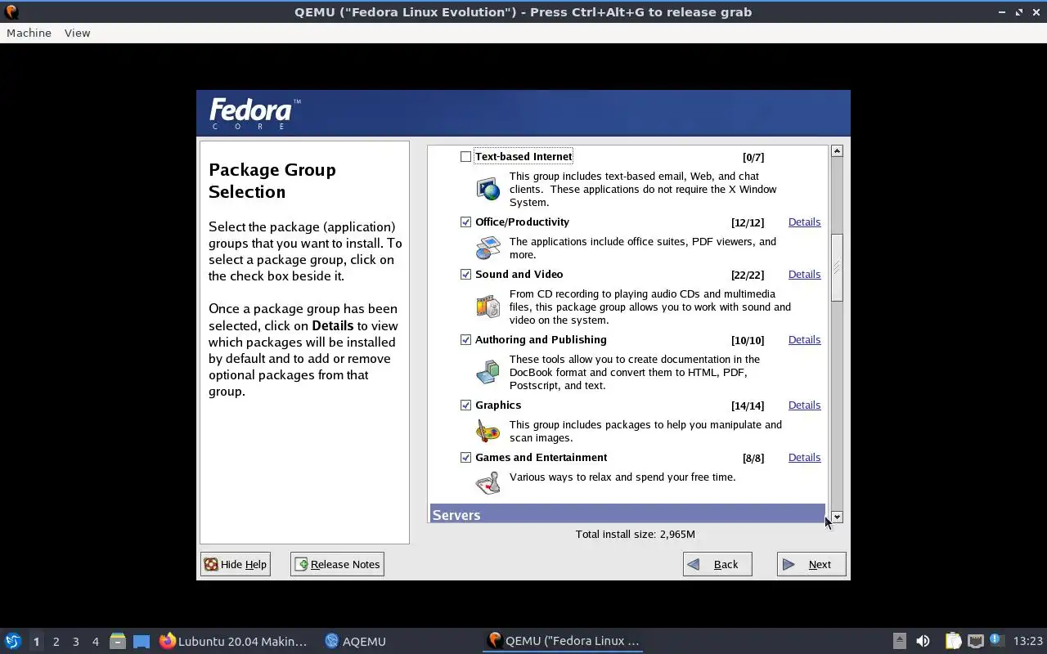The width and height of the screenshot is (1047, 654).
Task: Click the Total install size text
Action: click(x=636, y=534)
